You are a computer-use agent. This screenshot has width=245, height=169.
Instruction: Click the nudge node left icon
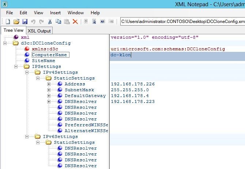(102, 22)
